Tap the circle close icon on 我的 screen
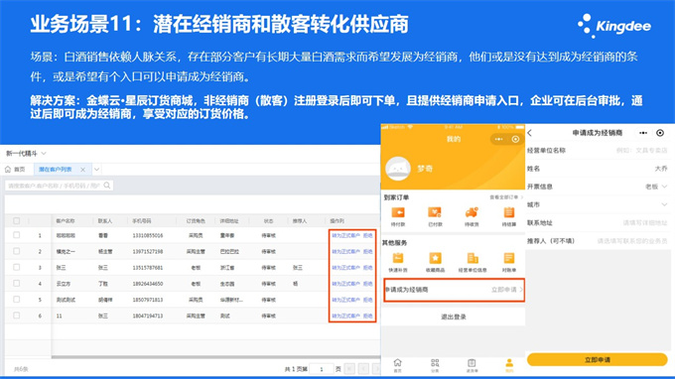Image resolution: width=675 pixels, height=379 pixels. click(515, 139)
